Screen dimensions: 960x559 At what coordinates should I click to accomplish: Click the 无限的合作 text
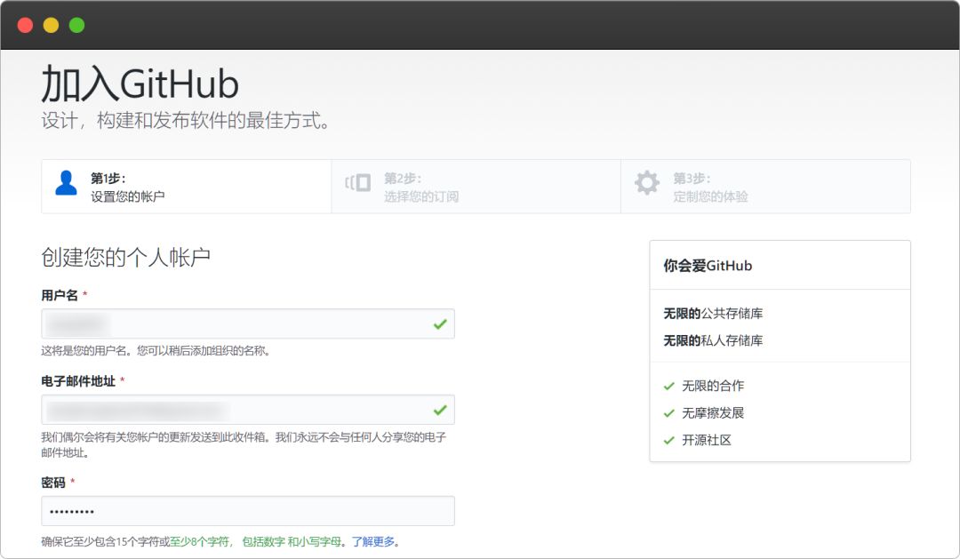click(713, 386)
